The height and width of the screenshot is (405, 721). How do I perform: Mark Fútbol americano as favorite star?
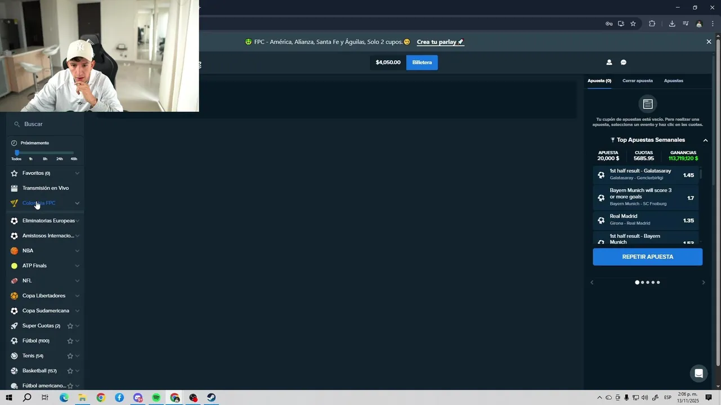[70, 386]
